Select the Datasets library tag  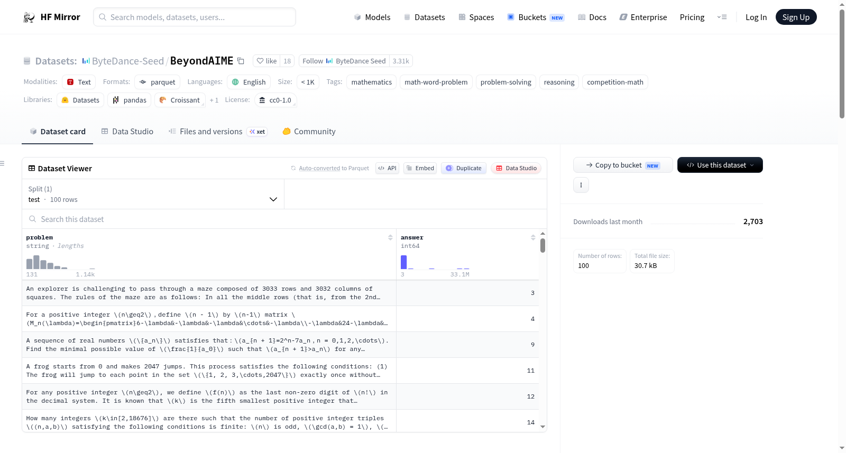pyautogui.click(x=80, y=100)
